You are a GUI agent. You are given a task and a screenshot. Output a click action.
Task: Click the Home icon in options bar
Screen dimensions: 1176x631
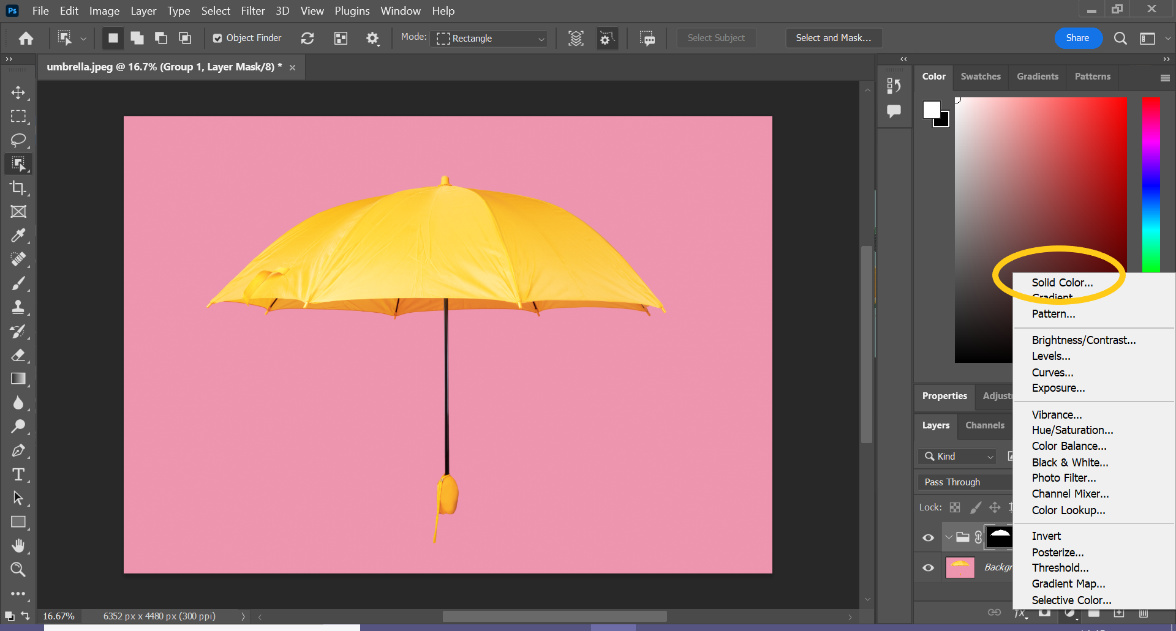[x=26, y=38]
